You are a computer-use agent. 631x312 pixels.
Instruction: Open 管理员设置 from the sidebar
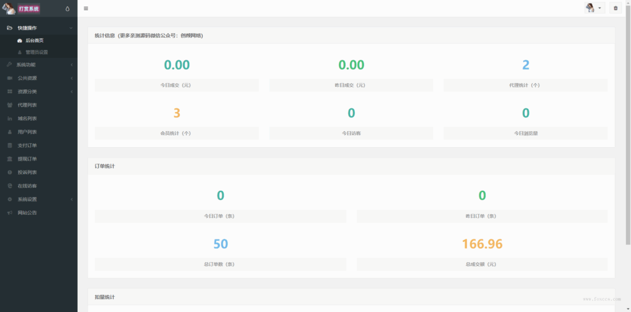(36, 52)
